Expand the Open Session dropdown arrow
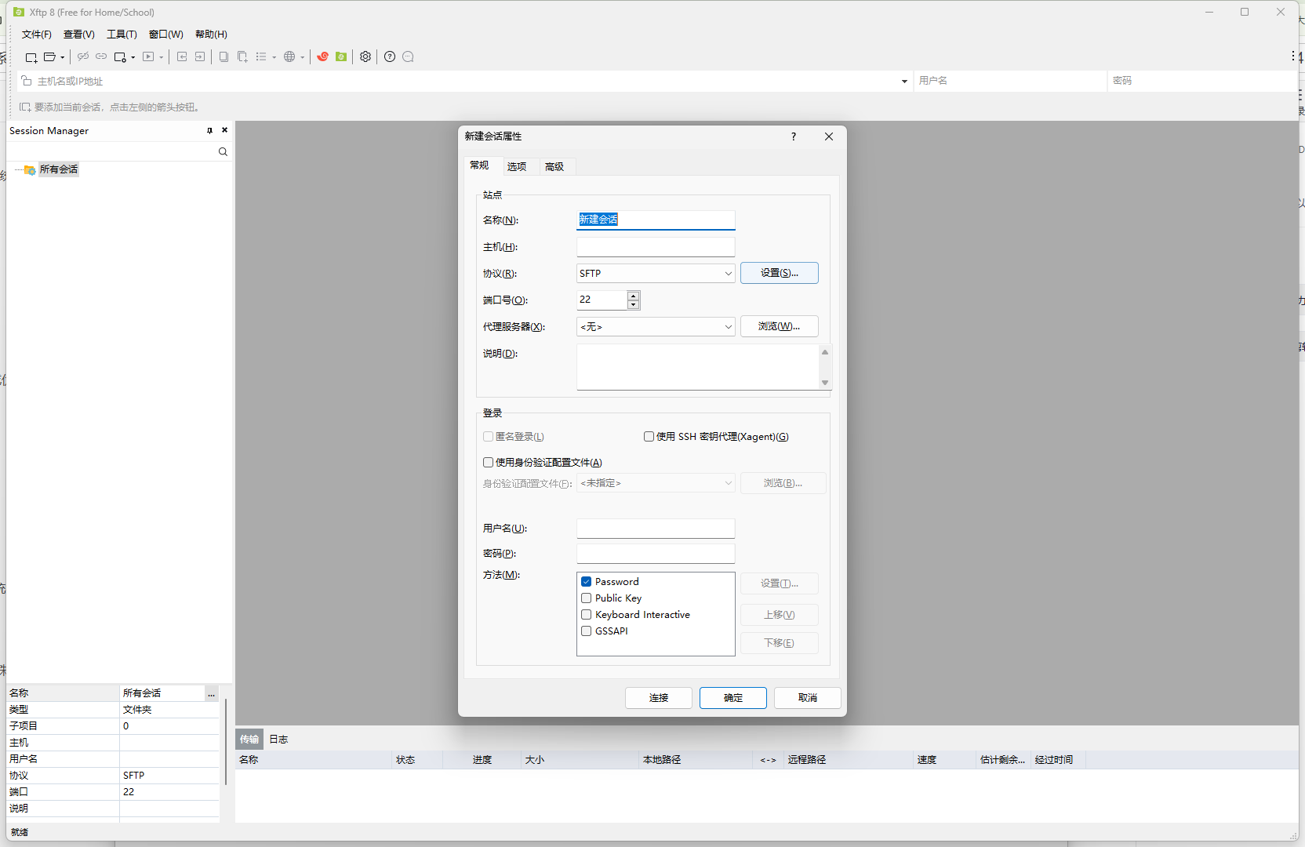 pyautogui.click(x=63, y=57)
